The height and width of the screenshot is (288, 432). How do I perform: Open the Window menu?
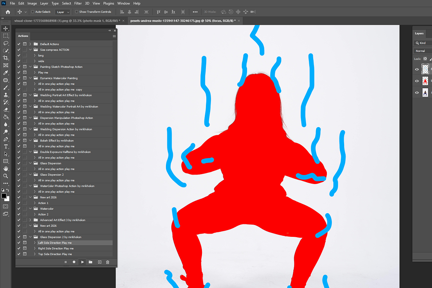[123, 3]
